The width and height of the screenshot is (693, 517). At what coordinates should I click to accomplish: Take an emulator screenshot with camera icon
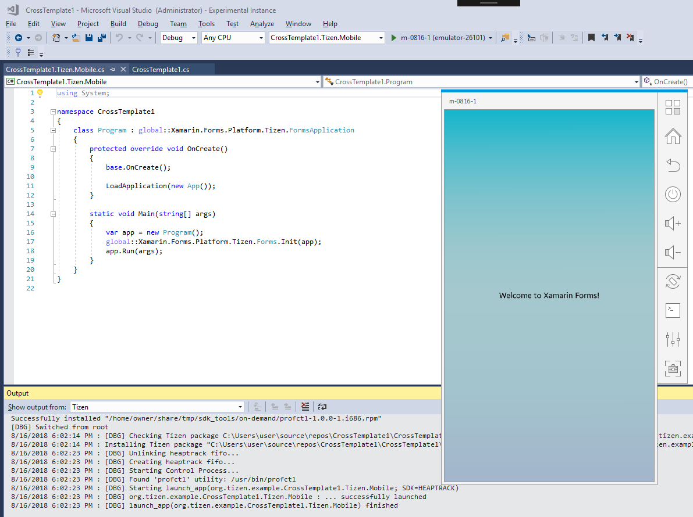point(673,368)
